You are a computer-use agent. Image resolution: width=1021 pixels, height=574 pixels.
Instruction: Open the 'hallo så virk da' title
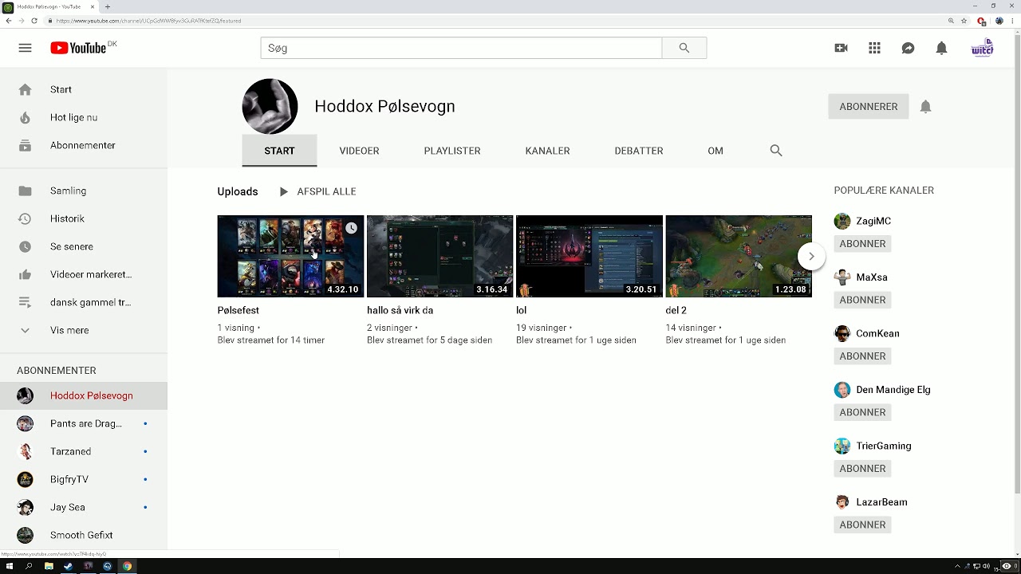pyautogui.click(x=400, y=310)
